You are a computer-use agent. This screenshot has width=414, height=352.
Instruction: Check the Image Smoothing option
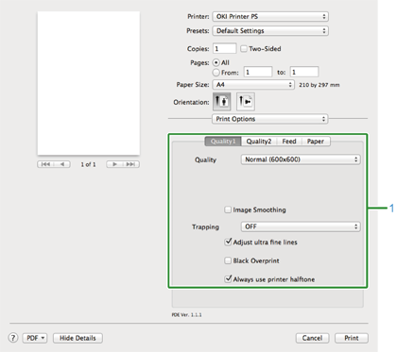[228, 210]
